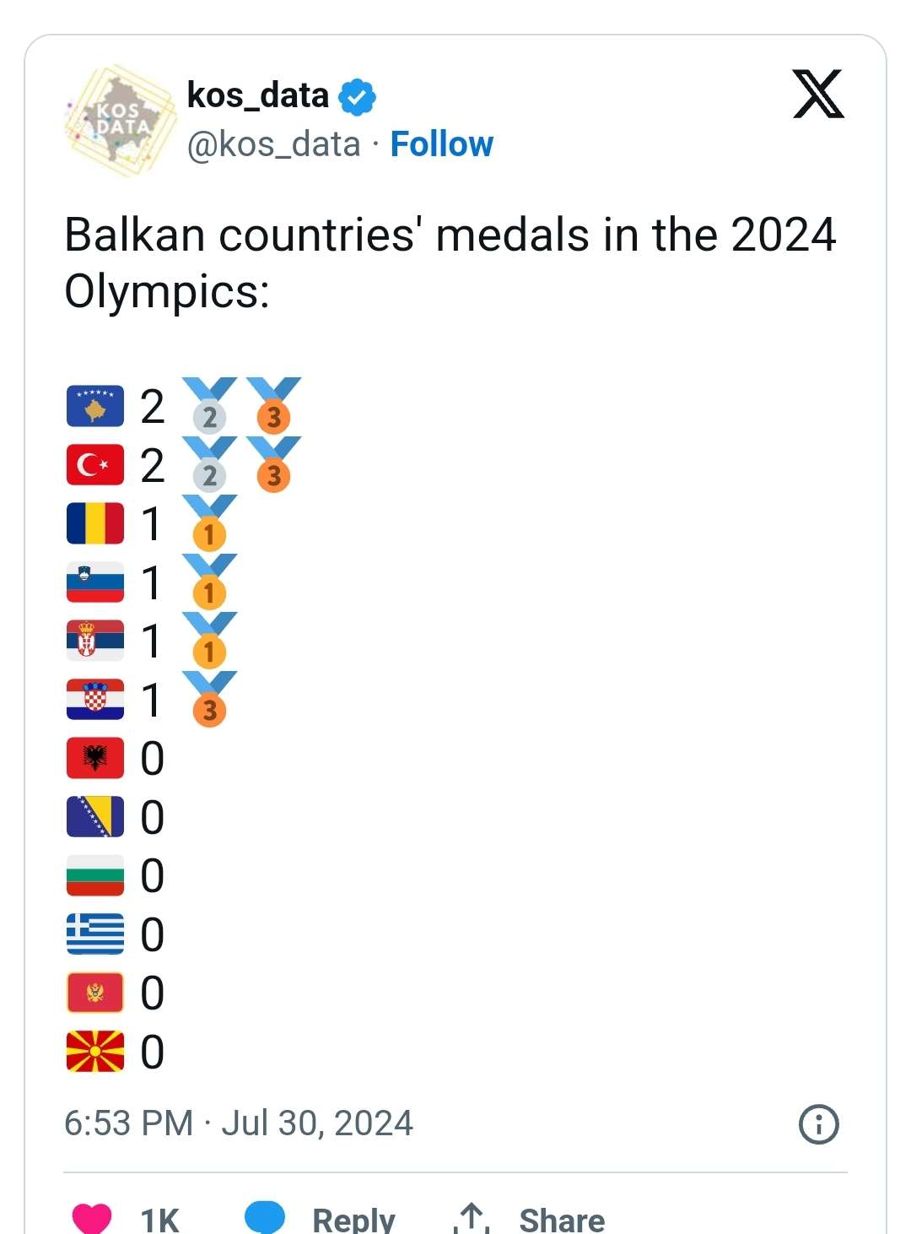911x1234 pixels.
Task: Click the blue verified badge
Action: click(357, 97)
